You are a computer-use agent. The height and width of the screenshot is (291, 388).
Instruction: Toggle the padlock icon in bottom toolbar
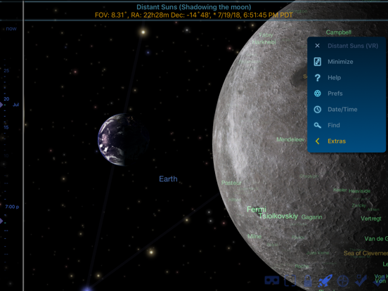[308, 281]
